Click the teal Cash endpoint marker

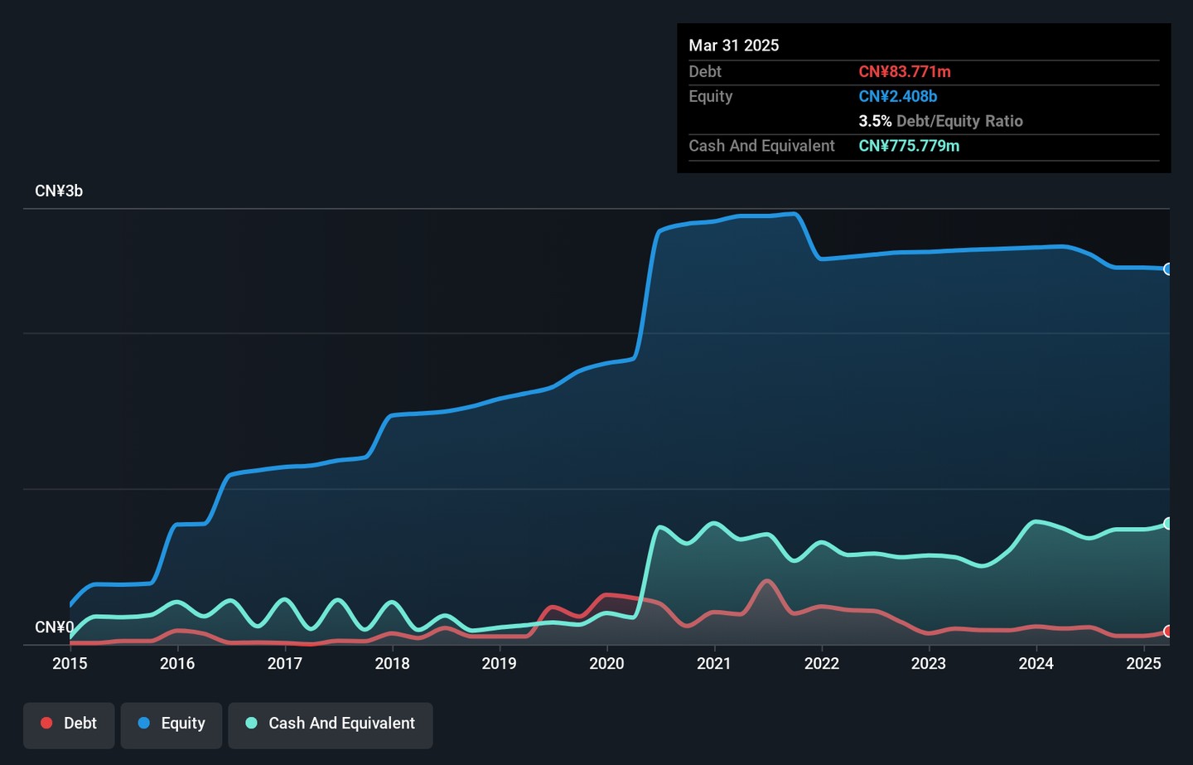point(1168,524)
